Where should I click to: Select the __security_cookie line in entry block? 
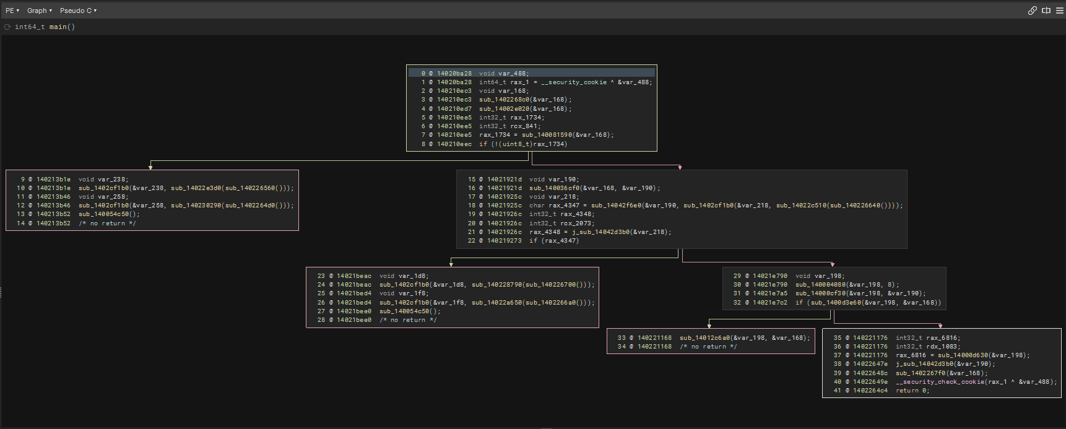click(x=573, y=82)
